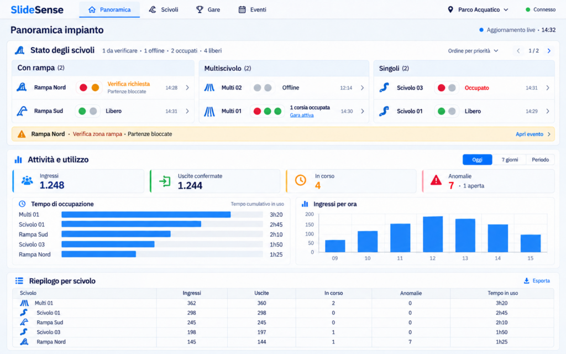Click the Rampa Sud occupation time bar
This screenshot has width=566, height=354.
[x=116, y=234]
